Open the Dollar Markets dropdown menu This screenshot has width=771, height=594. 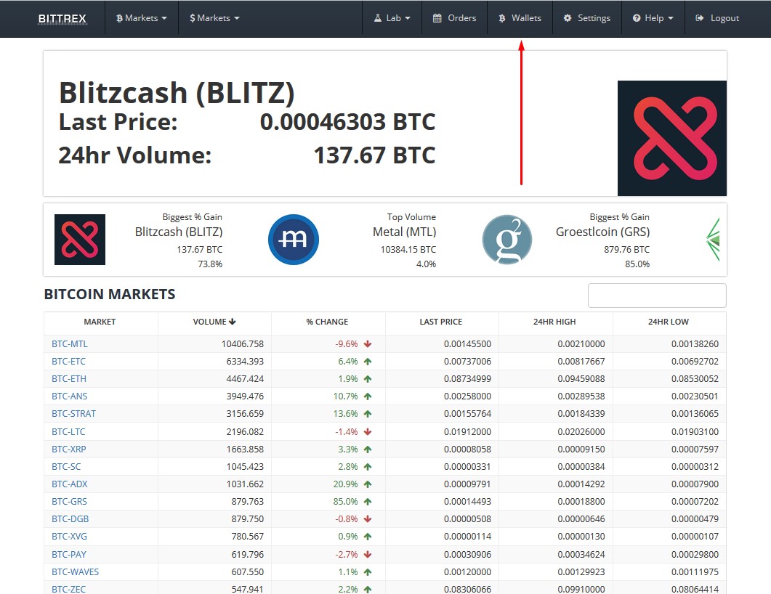coord(214,18)
